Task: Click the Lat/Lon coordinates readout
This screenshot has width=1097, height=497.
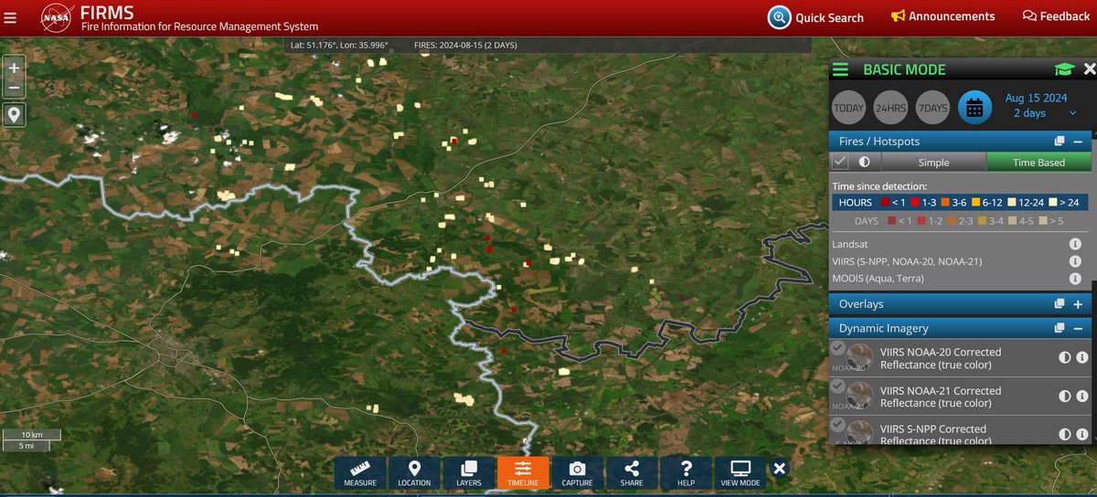Action: pyautogui.click(x=339, y=45)
